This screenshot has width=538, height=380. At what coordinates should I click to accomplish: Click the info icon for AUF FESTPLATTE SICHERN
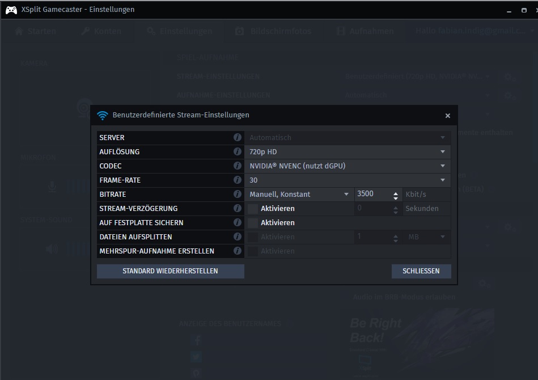tap(238, 223)
